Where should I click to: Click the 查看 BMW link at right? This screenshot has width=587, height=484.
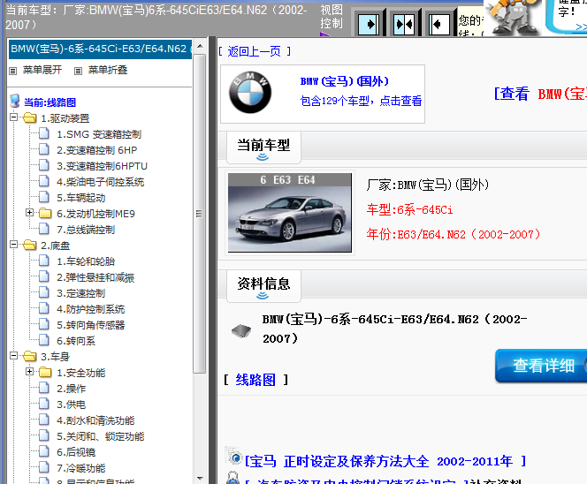(540, 94)
